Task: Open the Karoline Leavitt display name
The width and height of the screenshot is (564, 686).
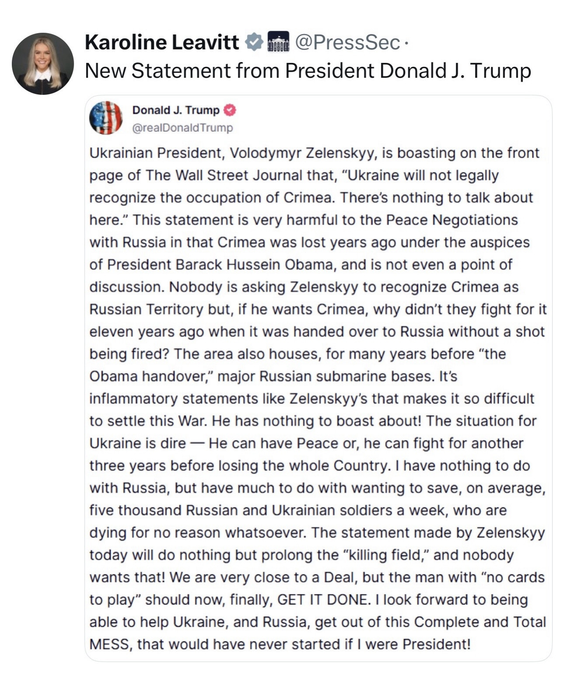Action: (162, 42)
